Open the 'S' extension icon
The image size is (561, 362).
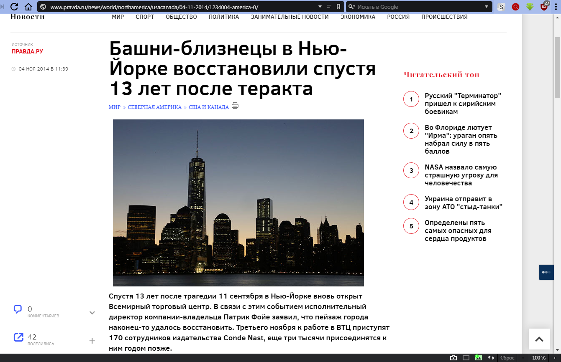[501, 7]
